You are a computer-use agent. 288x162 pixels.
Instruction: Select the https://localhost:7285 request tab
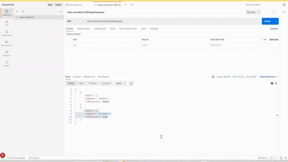pos(108,5)
